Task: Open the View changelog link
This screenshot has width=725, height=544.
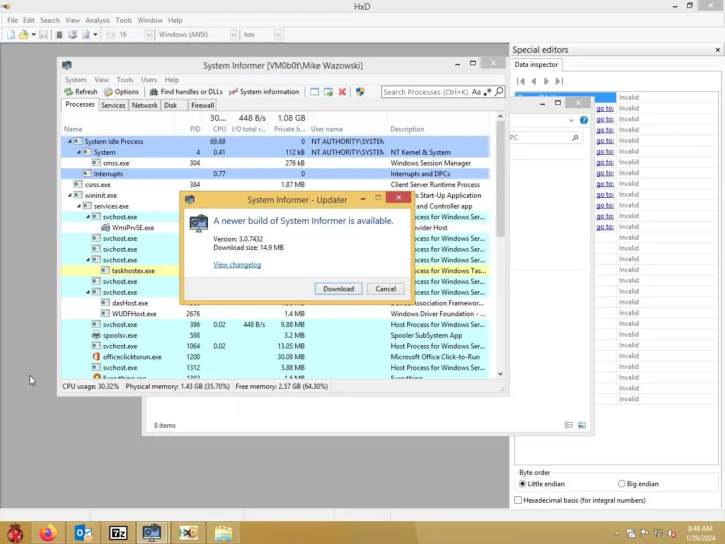Action: pyautogui.click(x=237, y=265)
